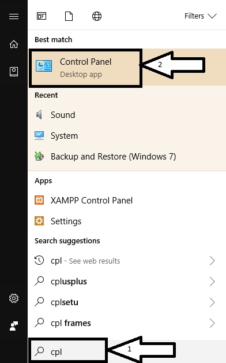The width and height of the screenshot is (226, 363).
Task: Filter results by Apps icon
Action: (x=42, y=16)
